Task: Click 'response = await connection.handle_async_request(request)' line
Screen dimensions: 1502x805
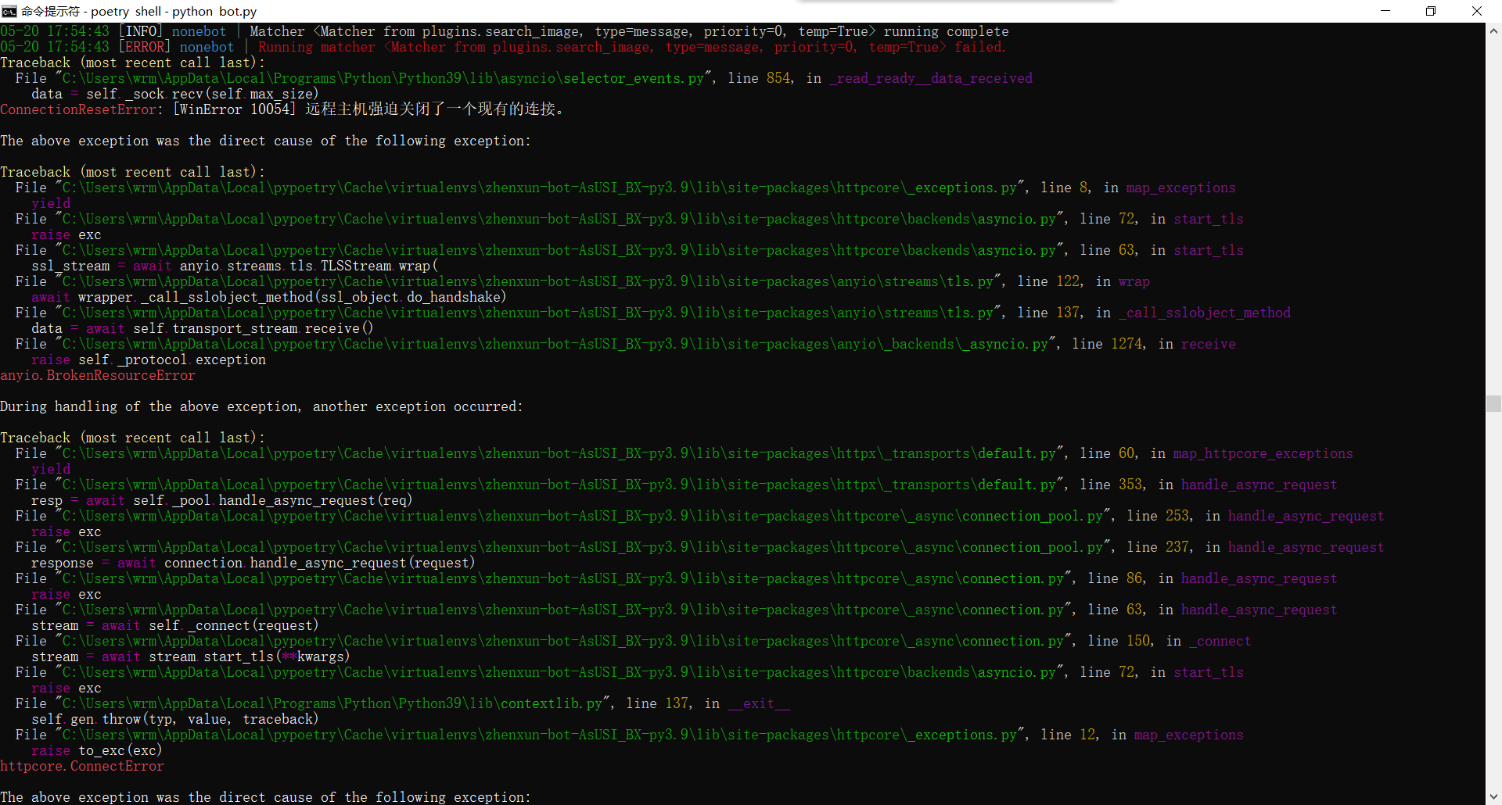Action: click(253, 563)
